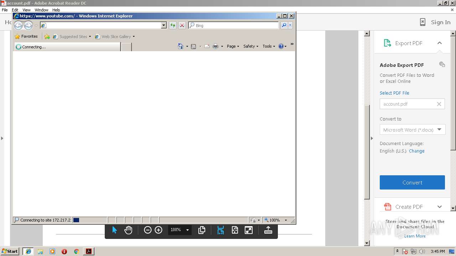Click the volume speaker tray icon

(422, 251)
